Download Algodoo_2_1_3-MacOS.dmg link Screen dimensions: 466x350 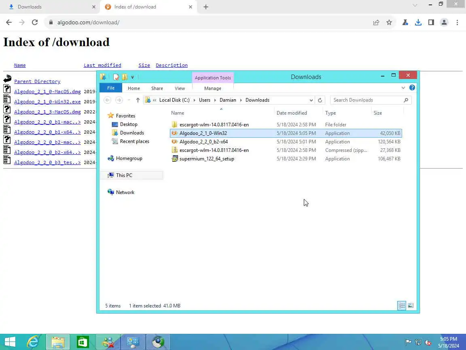coord(48,112)
